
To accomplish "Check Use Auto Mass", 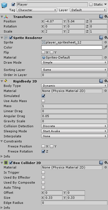I will pos(43,101).
